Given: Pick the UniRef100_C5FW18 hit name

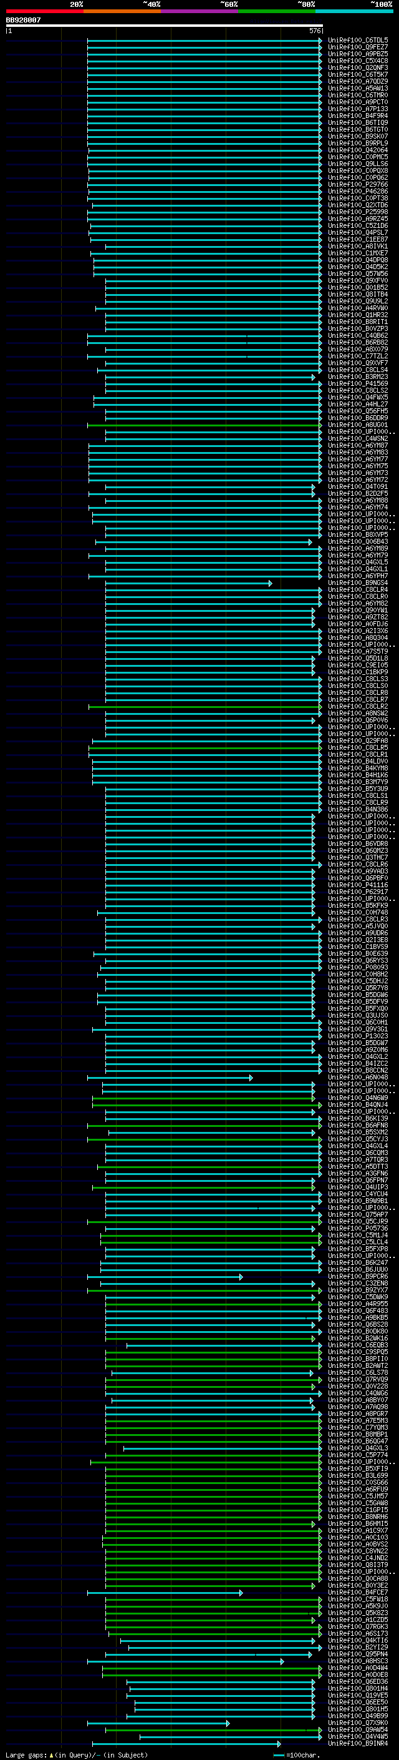Looking at the screenshot, I should pos(358,1599).
